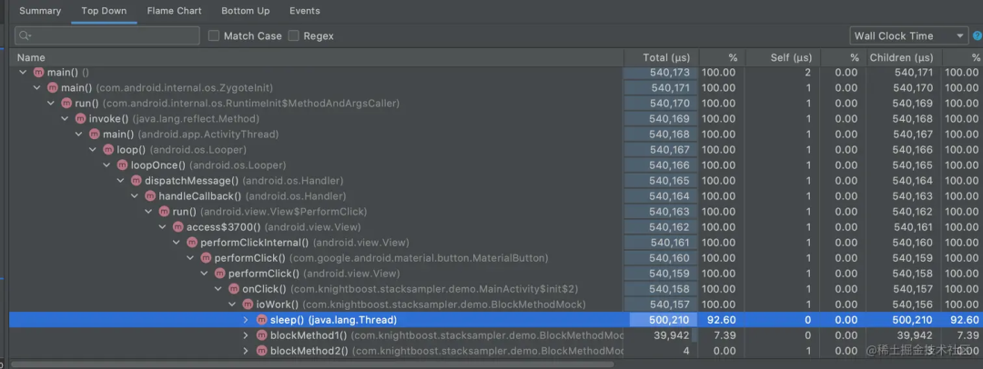Click method icon beside handleCallback() row
The height and width of the screenshot is (369, 983).
(150, 196)
